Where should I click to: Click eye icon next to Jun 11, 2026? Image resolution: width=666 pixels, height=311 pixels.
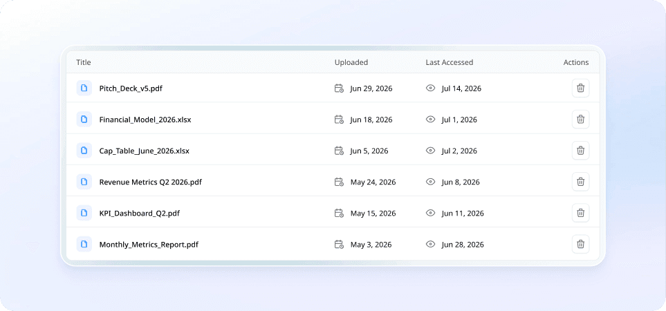(x=431, y=213)
